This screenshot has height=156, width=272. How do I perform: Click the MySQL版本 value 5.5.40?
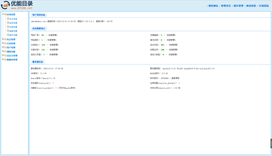pyautogui.click(x=164, y=73)
